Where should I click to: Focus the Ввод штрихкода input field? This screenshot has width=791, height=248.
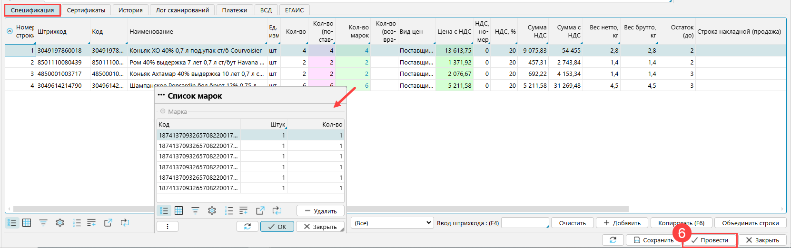pyautogui.click(x=524, y=223)
